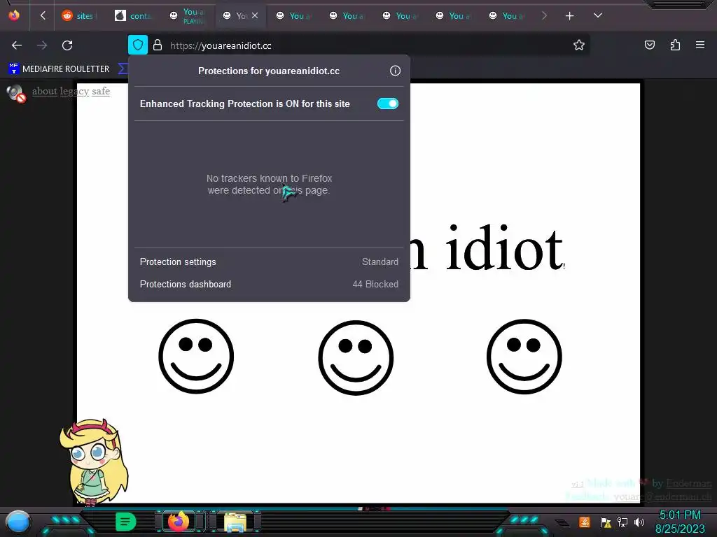
Task: Click the Enderman link in the footer
Action: point(688,483)
